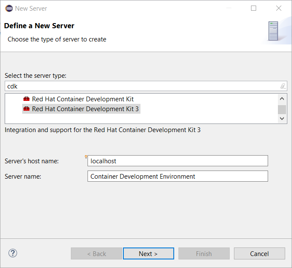Click the Back button
This screenshot has width=292, height=268.
pyautogui.click(x=96, y=253)
